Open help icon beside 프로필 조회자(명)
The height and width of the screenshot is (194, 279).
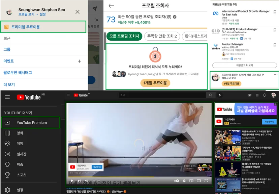[175, 17]
